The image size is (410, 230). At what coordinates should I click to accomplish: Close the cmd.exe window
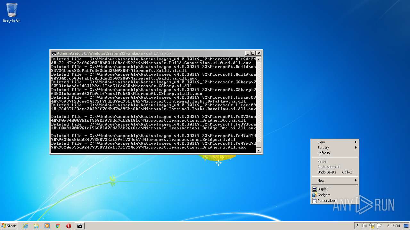coord(259,53)
